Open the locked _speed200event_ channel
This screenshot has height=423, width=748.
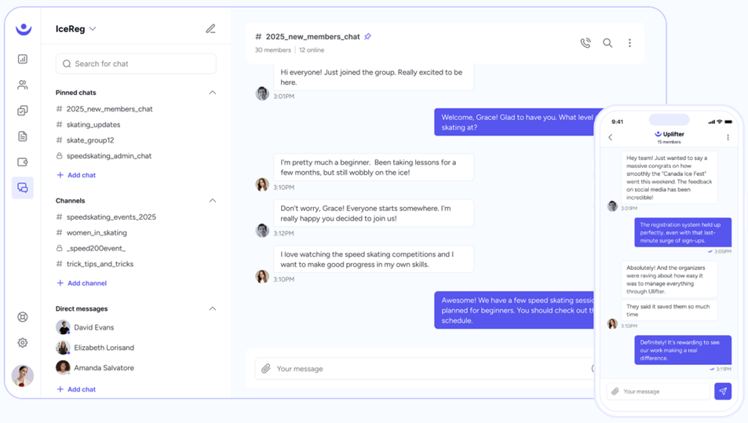[x=90, y=249]
